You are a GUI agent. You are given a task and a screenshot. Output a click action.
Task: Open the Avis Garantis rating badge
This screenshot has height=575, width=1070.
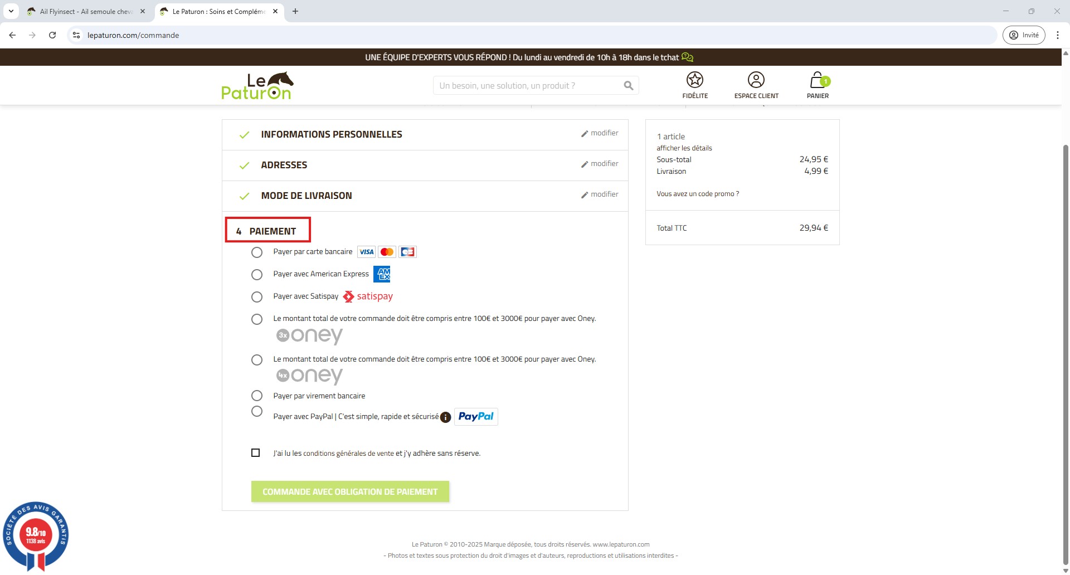(36, 535)
